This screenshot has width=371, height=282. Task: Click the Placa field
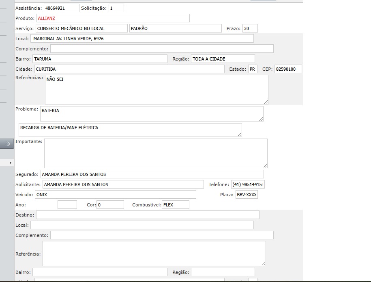coord(247,195)
